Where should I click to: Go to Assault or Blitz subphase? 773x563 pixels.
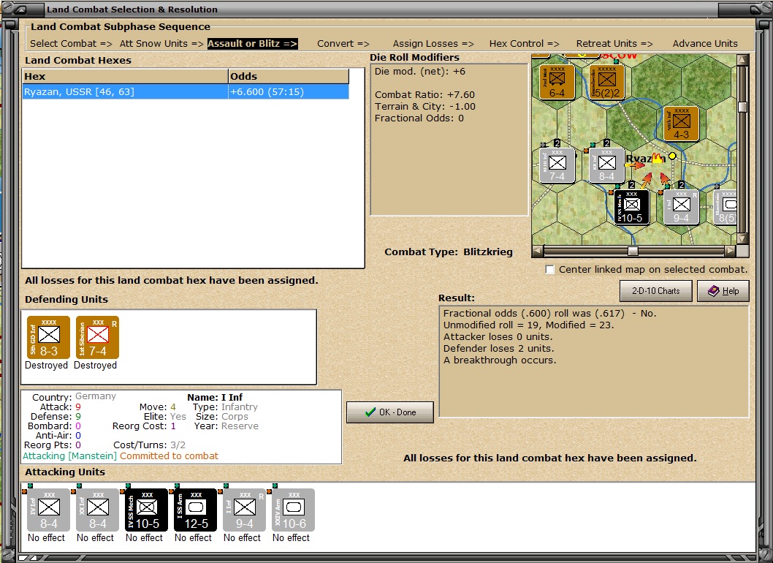coord(252,43)
